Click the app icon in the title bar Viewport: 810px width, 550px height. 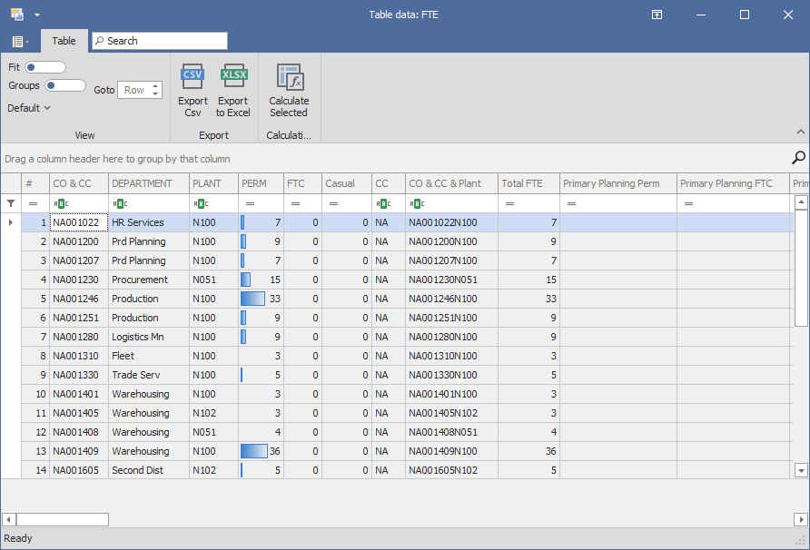pos(16,15)
